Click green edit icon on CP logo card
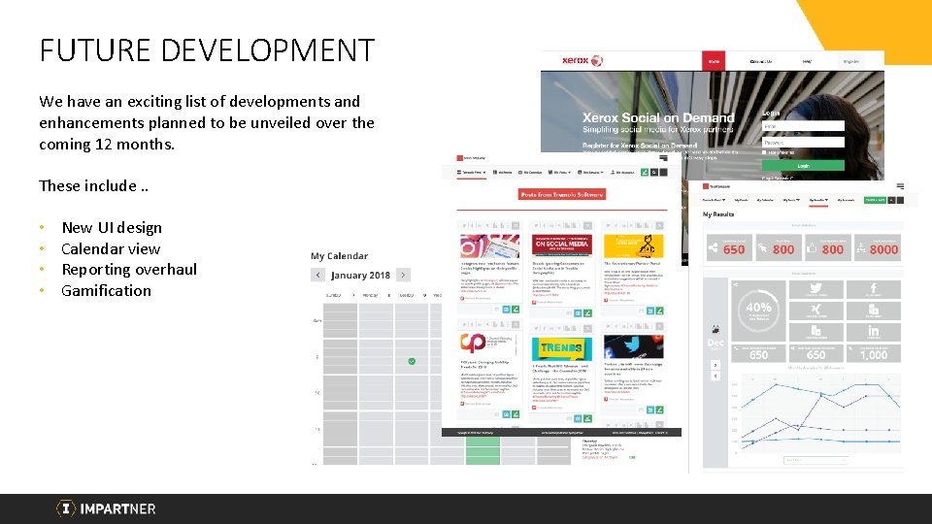 pyautogui.click(x=516, y=414)
